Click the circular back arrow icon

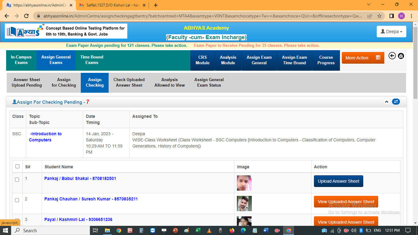tap(392, 56)
